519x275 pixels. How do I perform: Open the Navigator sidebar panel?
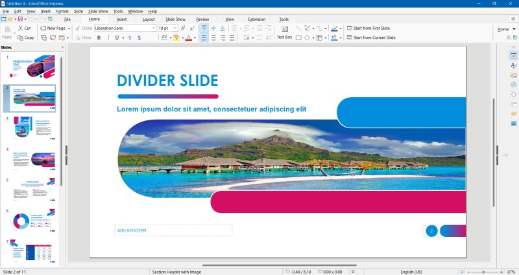(513, 84)
